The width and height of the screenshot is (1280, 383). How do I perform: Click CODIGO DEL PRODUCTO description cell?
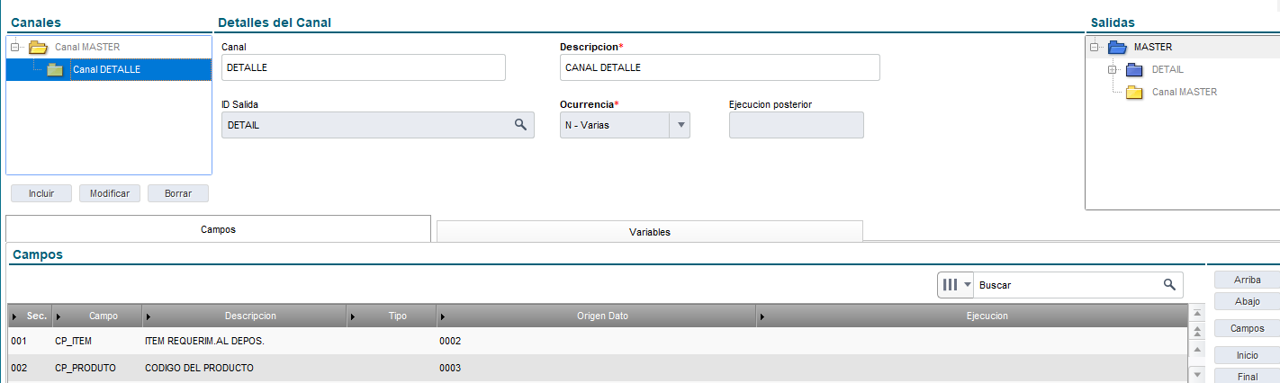245,368
